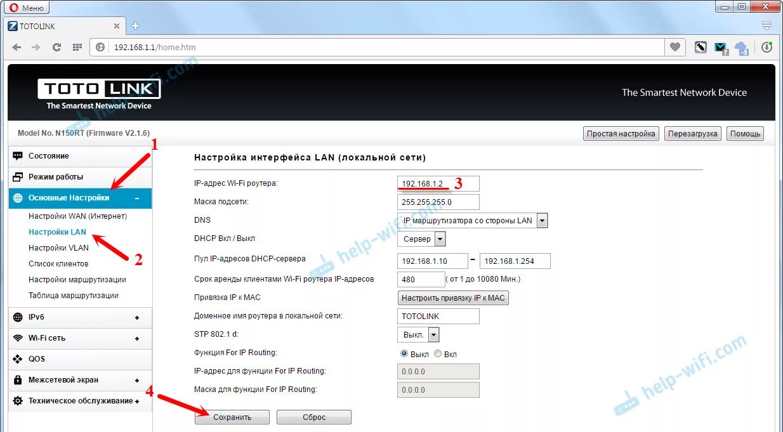Expand the IPv6 section
The width and height of the screenshot is (783, 432).
tap(80, 317)
